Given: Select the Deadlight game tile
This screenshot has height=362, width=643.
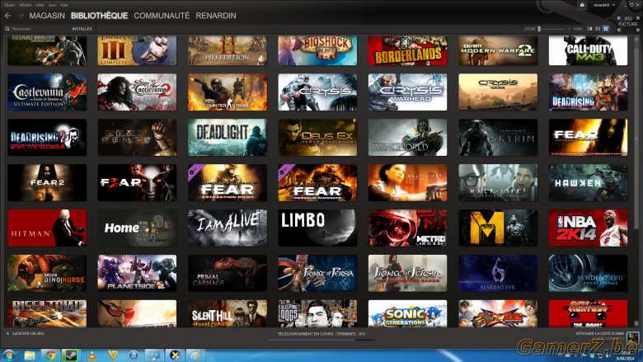Looking at the screenshot, I should (228, 138).
